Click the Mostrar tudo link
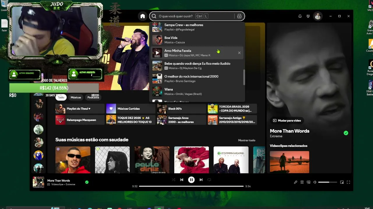373x209 pixels. pos(247,140)
